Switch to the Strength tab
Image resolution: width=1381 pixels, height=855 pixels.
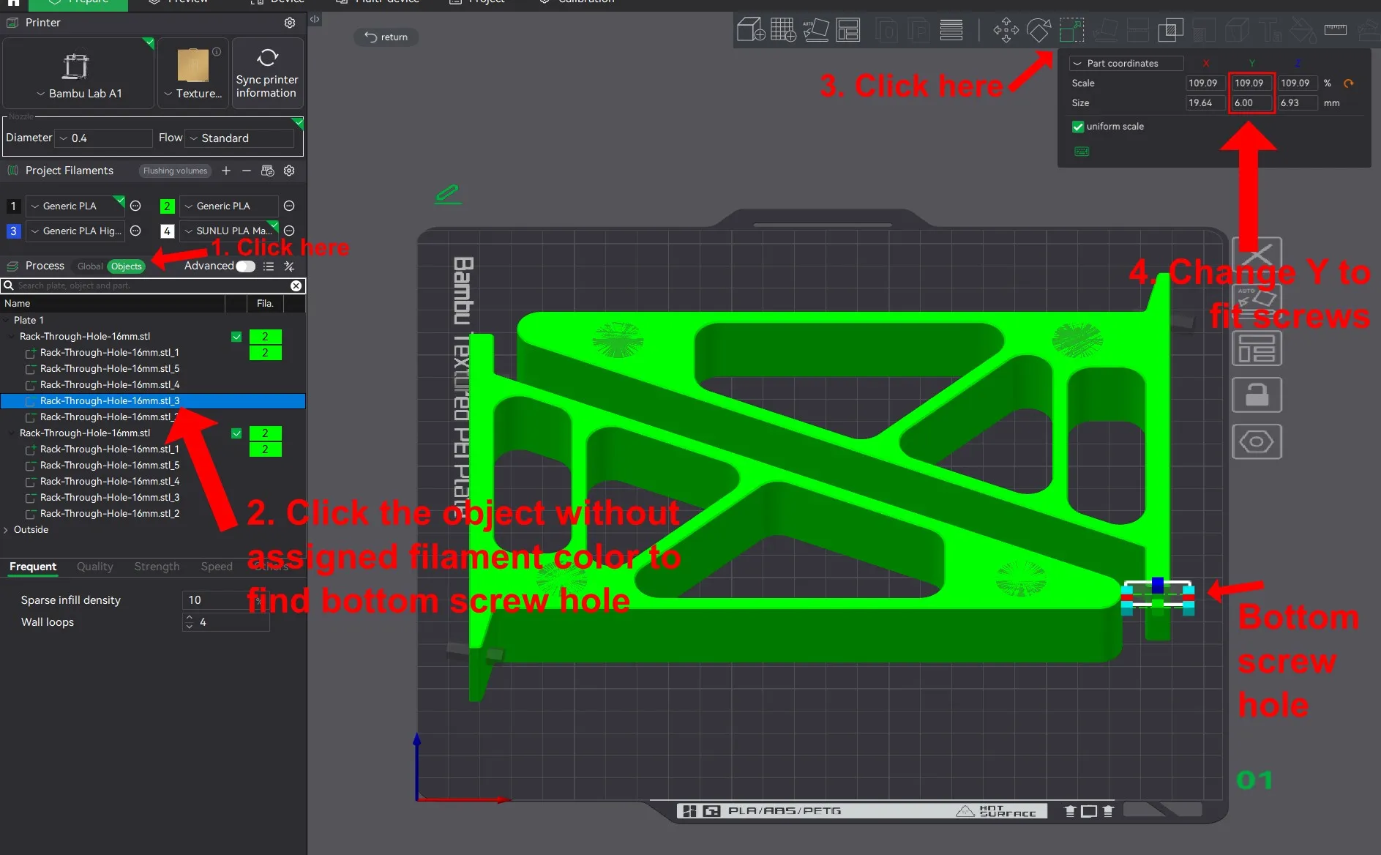click(157, 567)
